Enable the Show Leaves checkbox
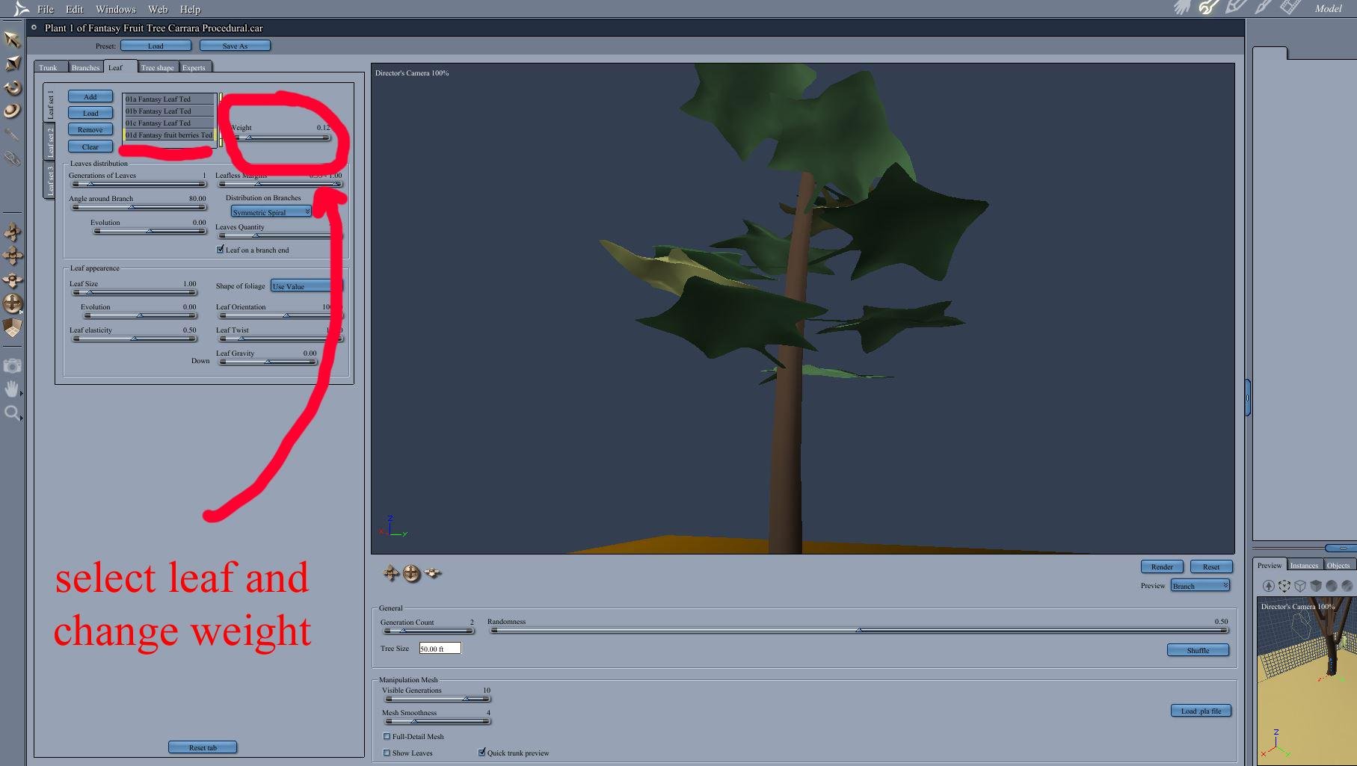 pyautogui.click(x=387, y=753)
